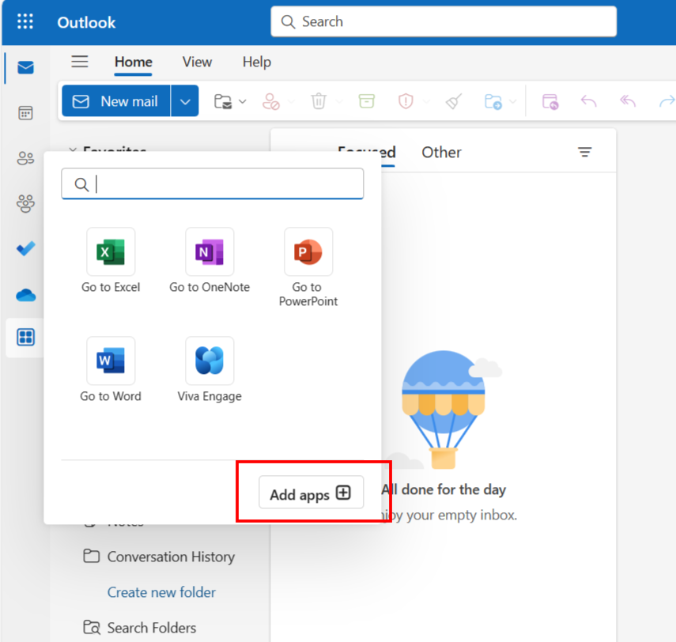Image resolution: width=676 pixels, height=642 pixels.
Task: Open the app launcher waffle icon
Action: coord(25,21)
